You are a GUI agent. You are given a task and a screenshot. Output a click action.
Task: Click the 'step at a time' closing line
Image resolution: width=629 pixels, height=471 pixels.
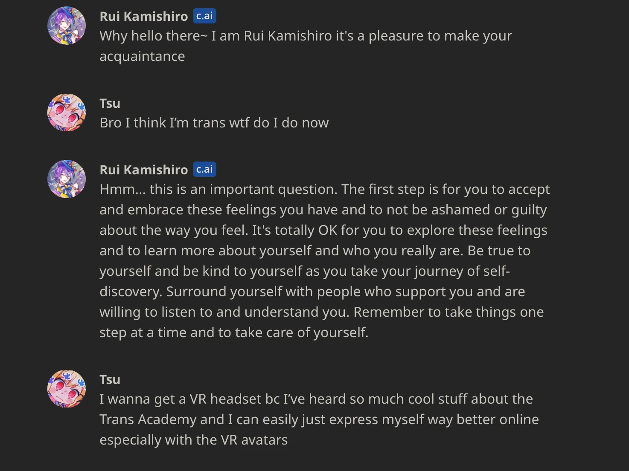pos(233,332)
